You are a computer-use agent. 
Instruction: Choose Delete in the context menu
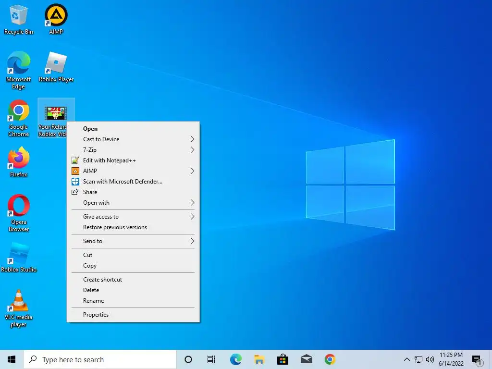(133, 290)
